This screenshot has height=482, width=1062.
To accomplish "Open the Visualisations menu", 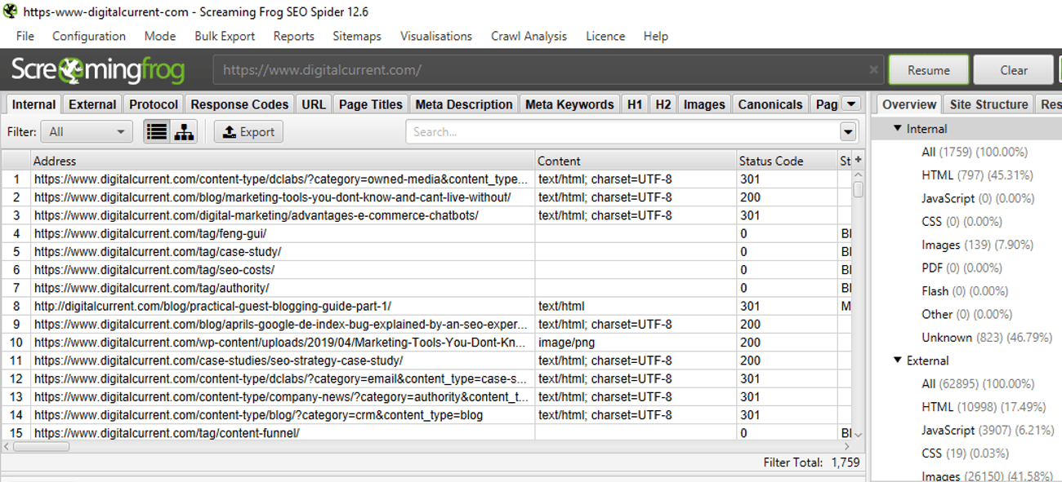I will click(436, 36).
